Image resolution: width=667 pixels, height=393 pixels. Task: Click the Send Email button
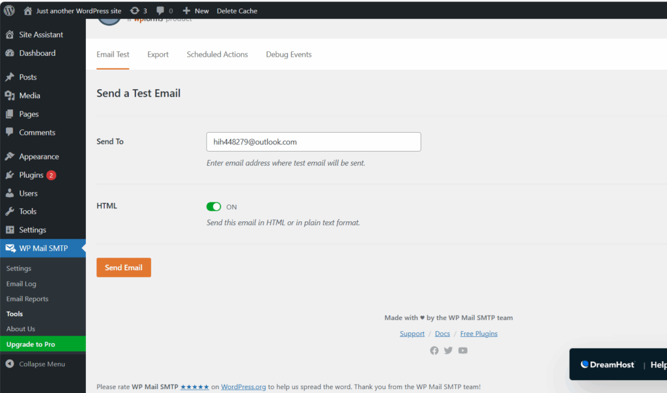pyautogui.click(x=124, y=267)
